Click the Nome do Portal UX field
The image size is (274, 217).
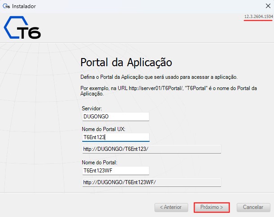click(x=116, y=137)
